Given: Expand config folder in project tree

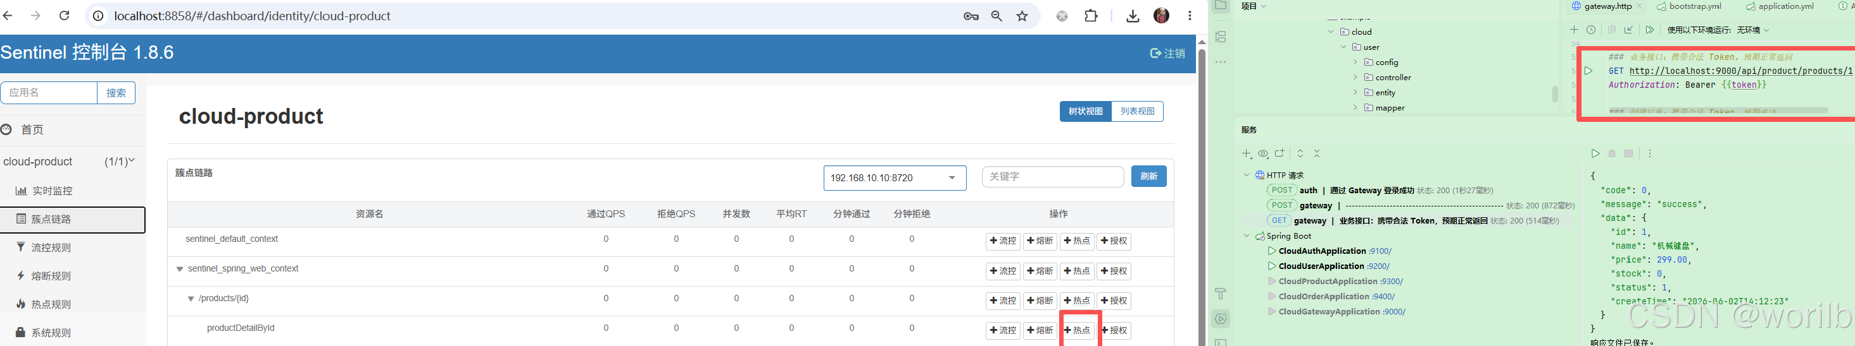Looking at the screenshot, I should (x=1355, y=62).
